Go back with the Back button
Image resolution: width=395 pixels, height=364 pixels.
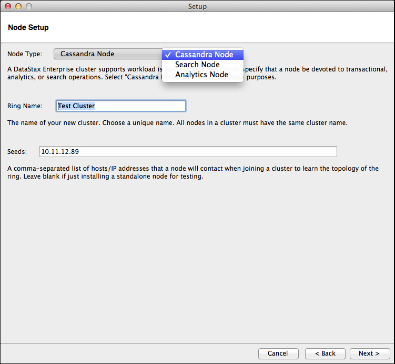click(x=325, y=353)
